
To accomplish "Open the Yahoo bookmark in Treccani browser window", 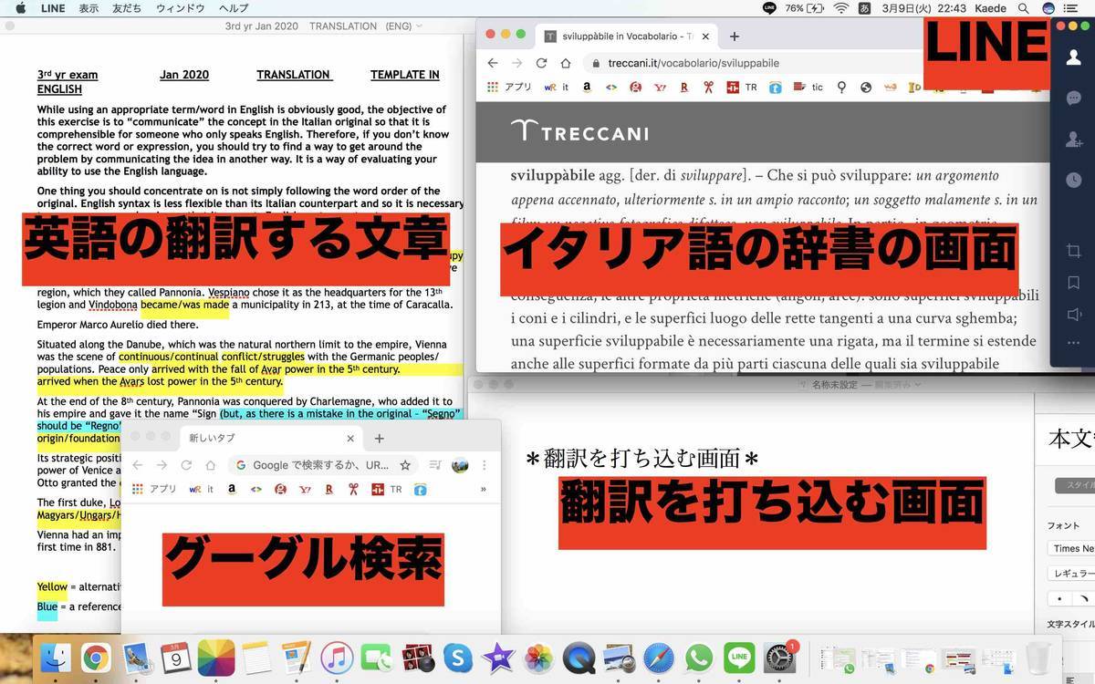I will (x=660, y=88).
